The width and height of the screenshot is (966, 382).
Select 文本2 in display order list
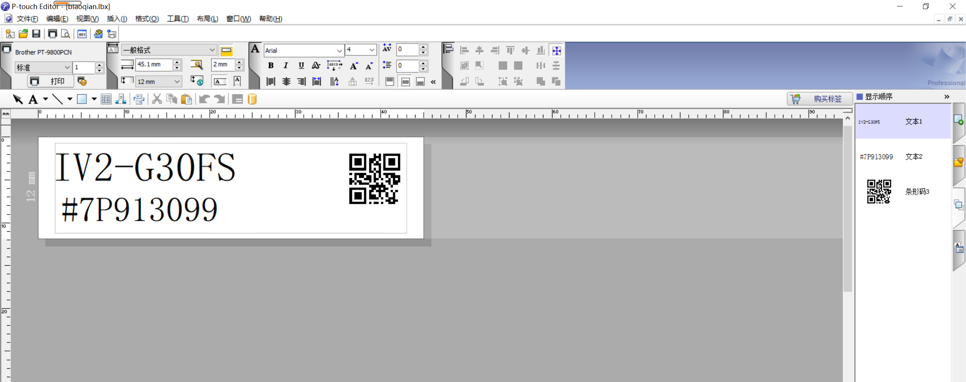coord(903,157)
